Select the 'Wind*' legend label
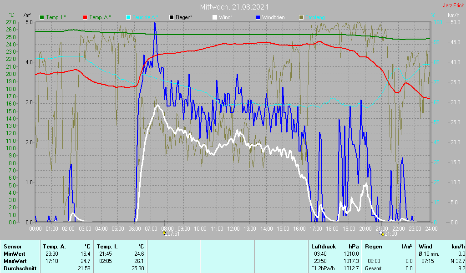The height and width of the screenshot is (273, 466). [x=225, y=18]
